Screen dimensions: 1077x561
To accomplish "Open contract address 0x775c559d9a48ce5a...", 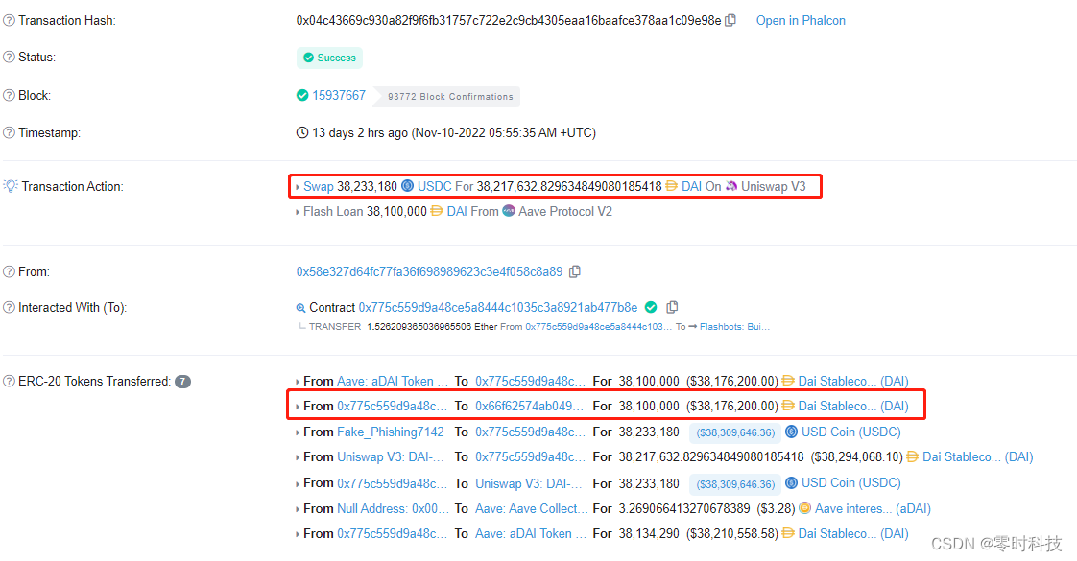I will pos(498,307).
